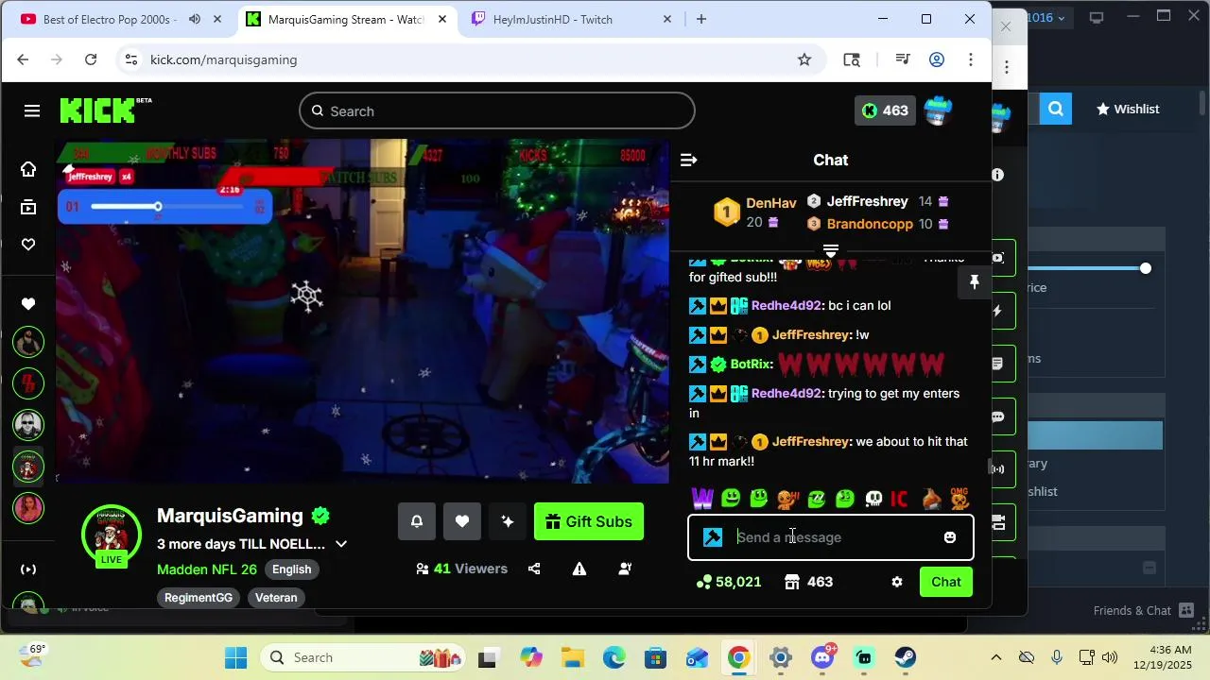Expand the stream title chevron

[x=341, y=544]
